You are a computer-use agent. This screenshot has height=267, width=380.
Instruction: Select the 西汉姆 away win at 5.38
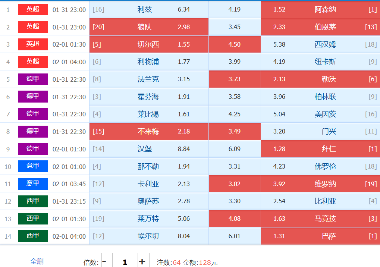(x=320, y=44)
